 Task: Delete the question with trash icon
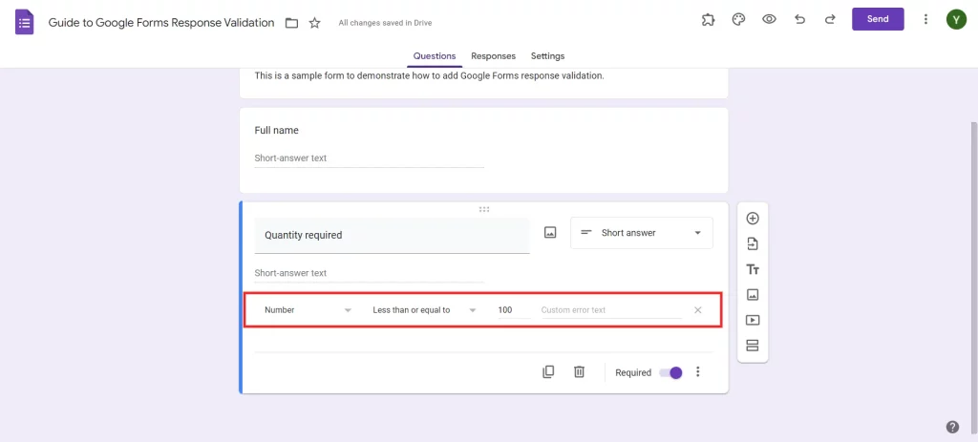click(579, 372)
